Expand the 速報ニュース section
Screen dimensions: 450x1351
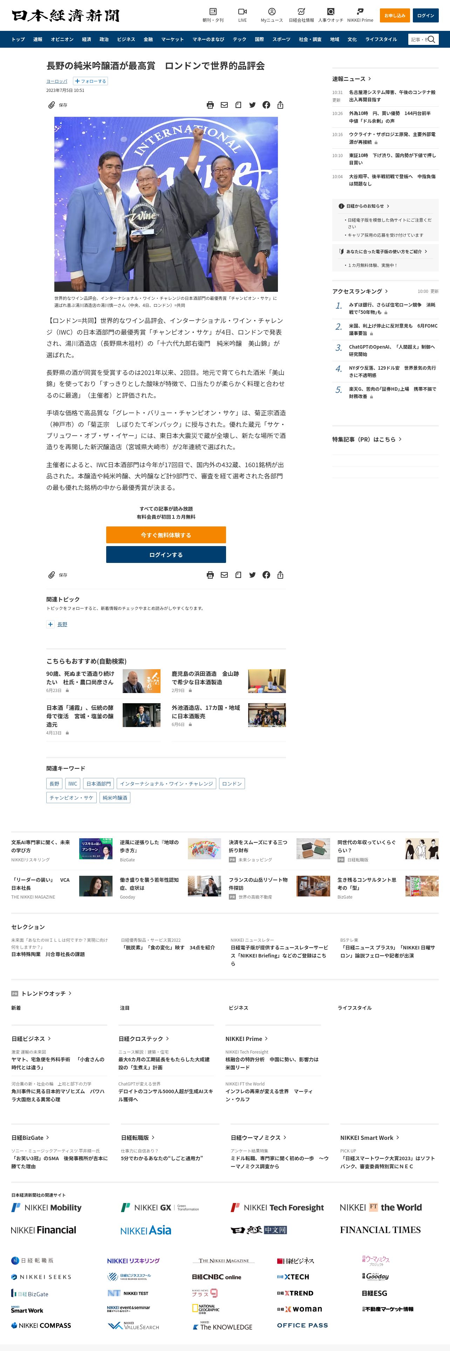(352, 79)
